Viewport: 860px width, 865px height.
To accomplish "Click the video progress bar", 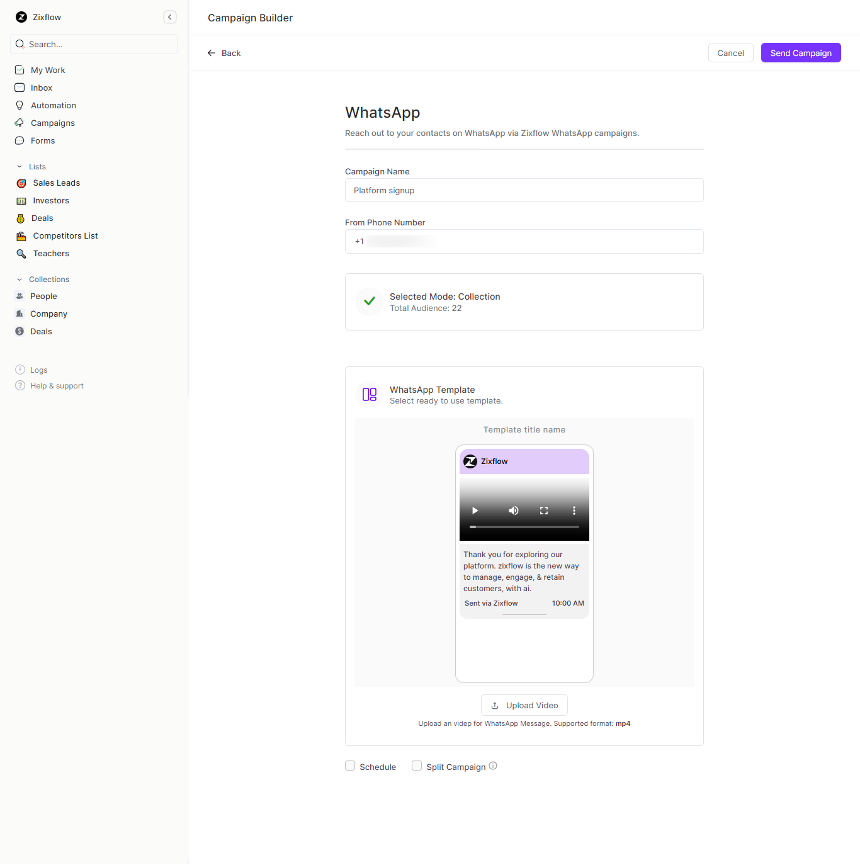I will click(x=524, y=527).
